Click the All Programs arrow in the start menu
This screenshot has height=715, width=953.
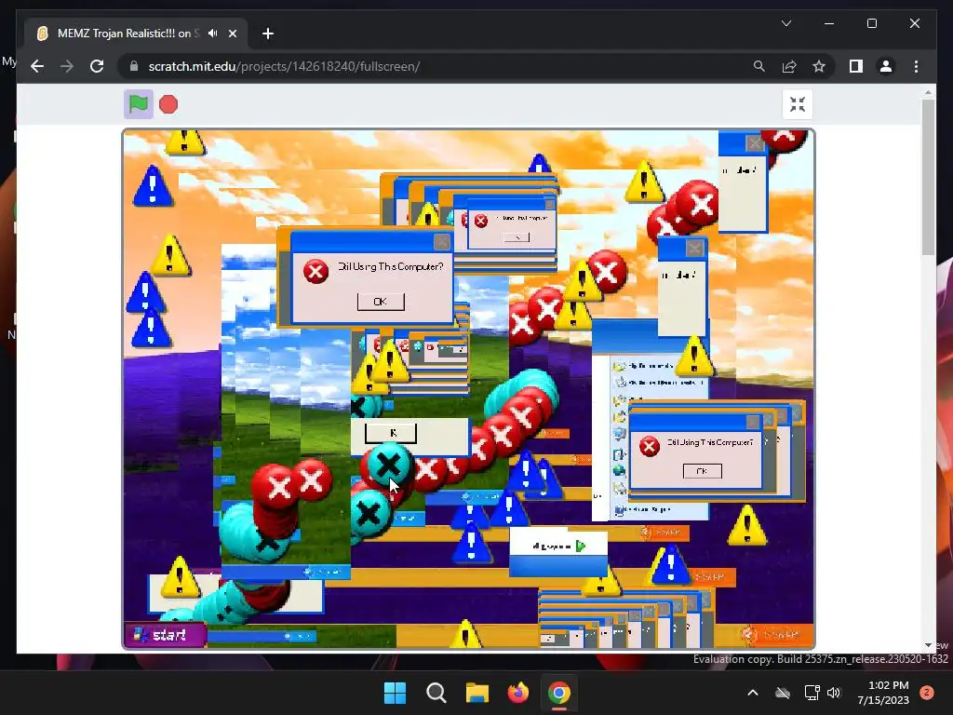point(581,546)
